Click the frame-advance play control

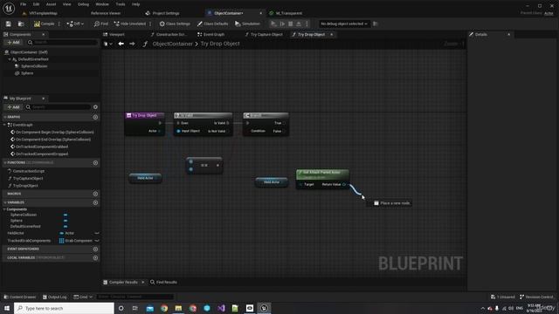(x=282, y=24)
